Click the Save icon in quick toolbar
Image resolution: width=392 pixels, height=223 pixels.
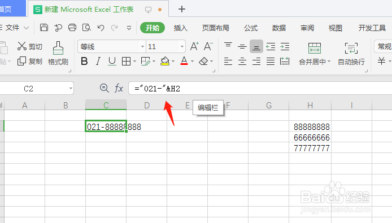click(x=44, y=28)
